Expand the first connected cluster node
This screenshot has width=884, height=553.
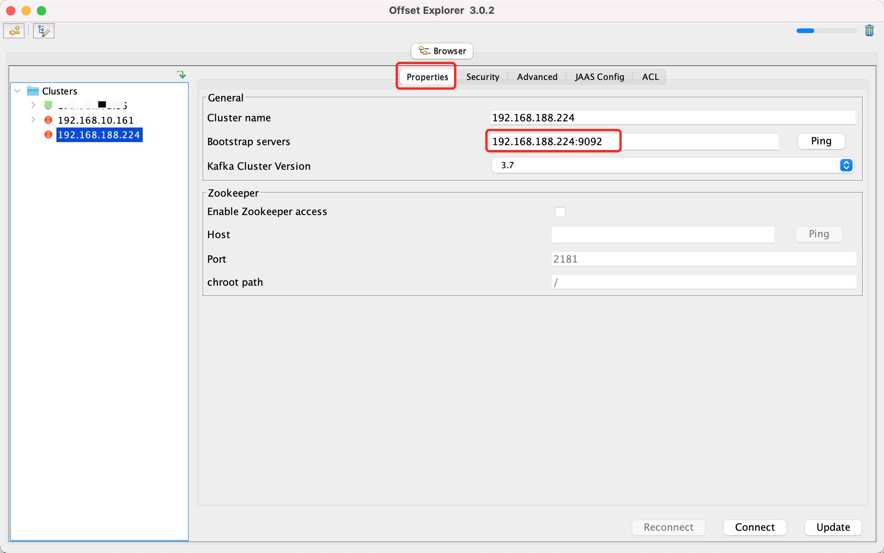(33, 105)
